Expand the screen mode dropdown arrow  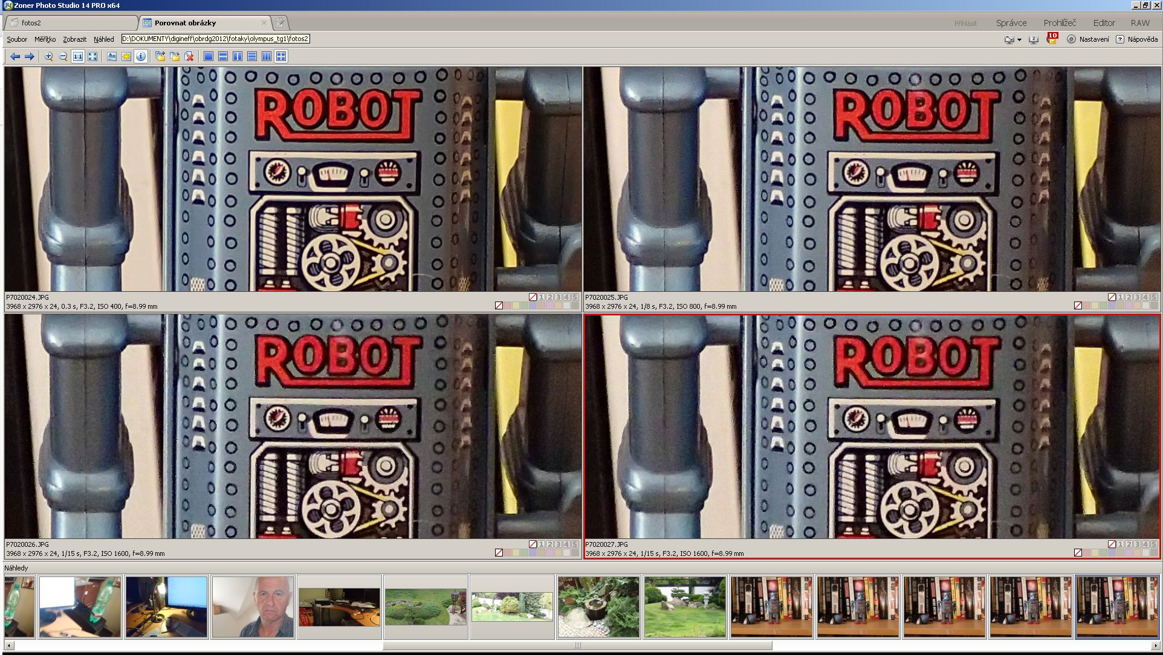pyautogui.click(x=1019, y=40)
